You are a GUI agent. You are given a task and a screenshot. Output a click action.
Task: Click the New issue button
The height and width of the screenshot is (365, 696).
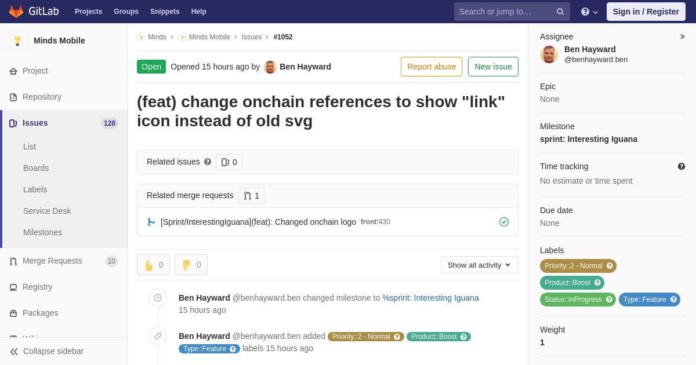point(493,67)
